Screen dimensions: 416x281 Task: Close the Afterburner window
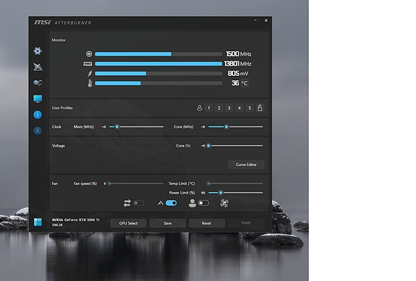[266, 20]
